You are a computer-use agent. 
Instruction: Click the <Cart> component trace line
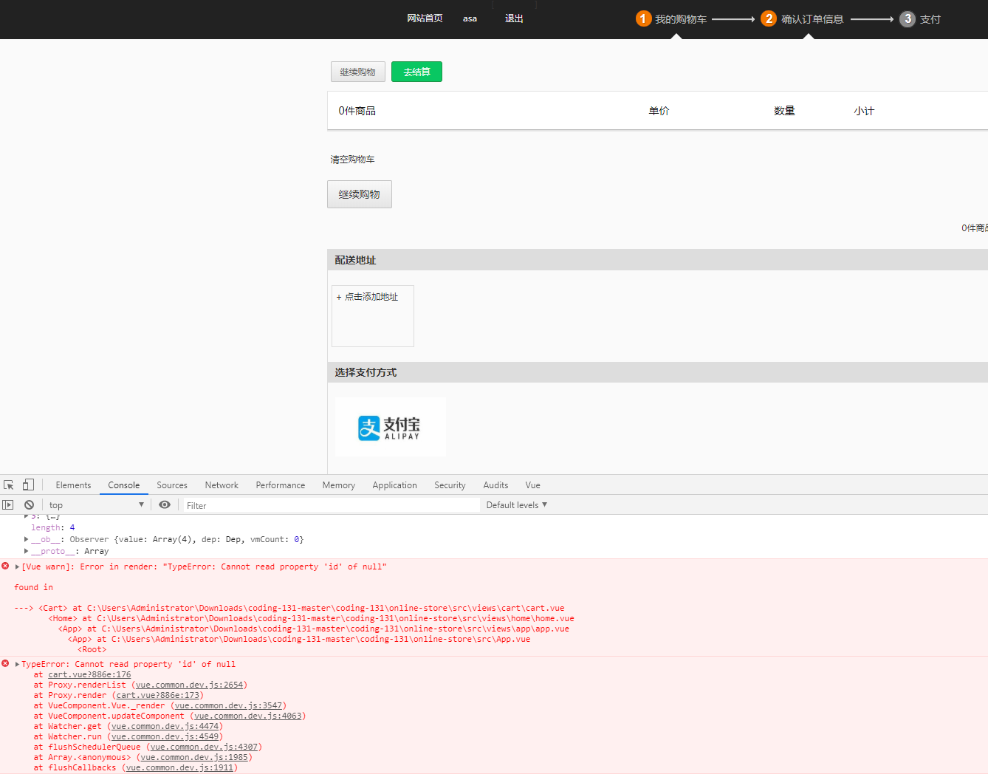(x=301, y=609)
